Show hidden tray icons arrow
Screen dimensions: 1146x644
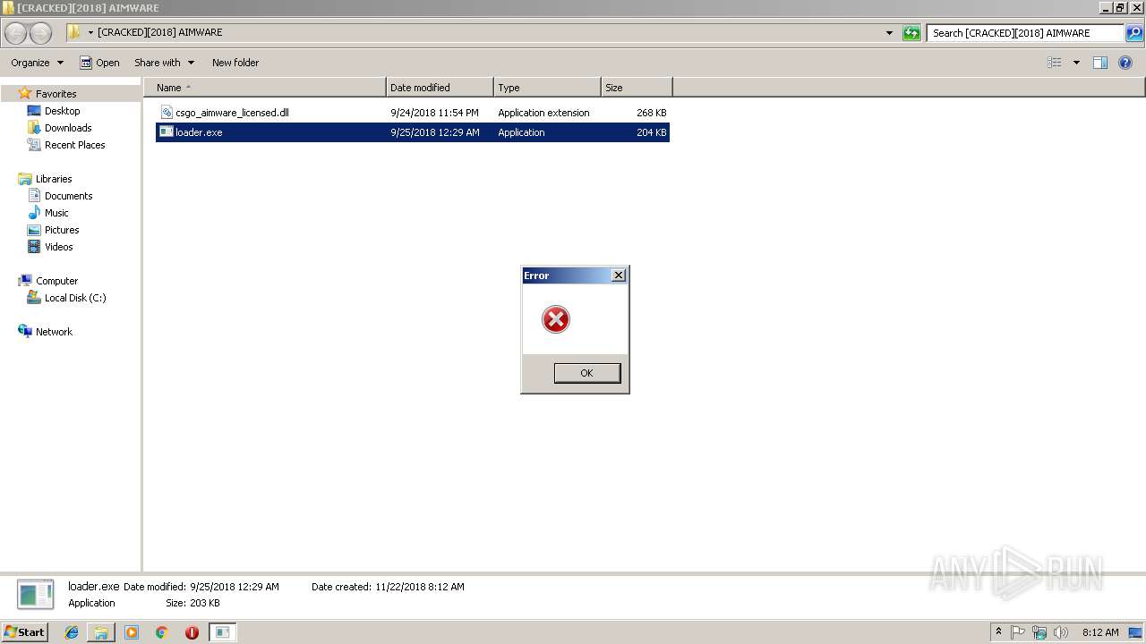(999, 632)
